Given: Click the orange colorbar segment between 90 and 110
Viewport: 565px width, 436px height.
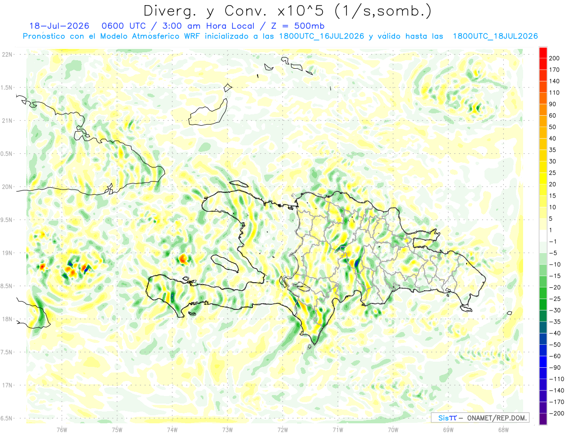Looking at the screenshot, I should [543, 98].
